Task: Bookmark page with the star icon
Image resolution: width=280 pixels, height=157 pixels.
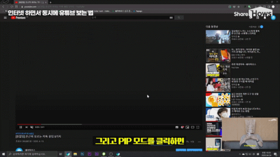Action: (x=238, y=7)
